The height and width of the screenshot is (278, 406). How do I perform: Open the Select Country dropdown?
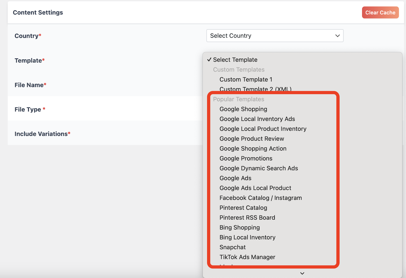pyautogui.click(x=275, y=36)
